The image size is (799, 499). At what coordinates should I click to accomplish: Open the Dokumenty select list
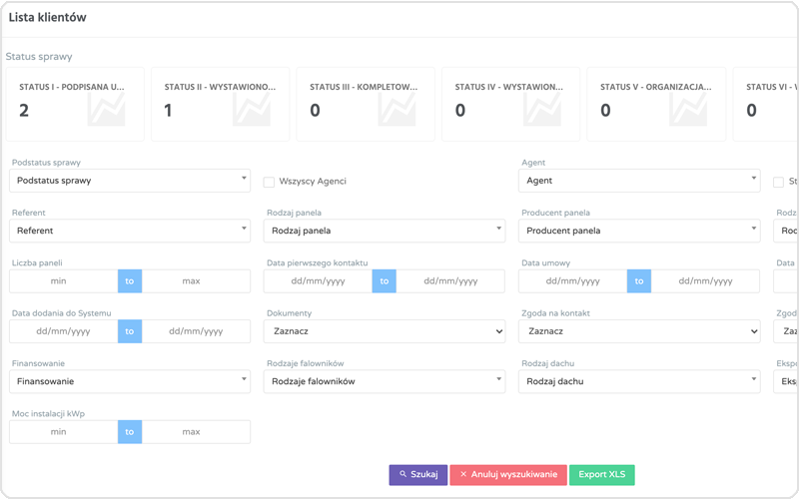pos(386,331)
